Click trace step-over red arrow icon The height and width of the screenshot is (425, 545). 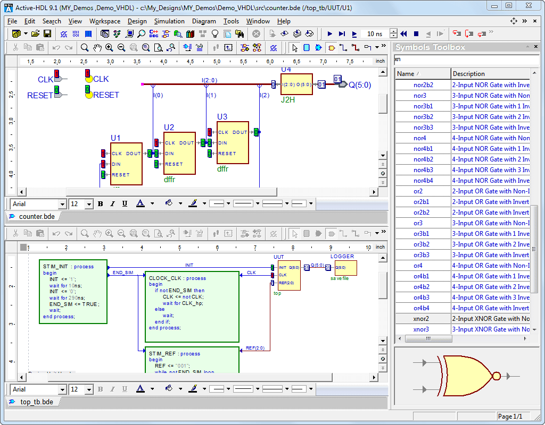469,33
